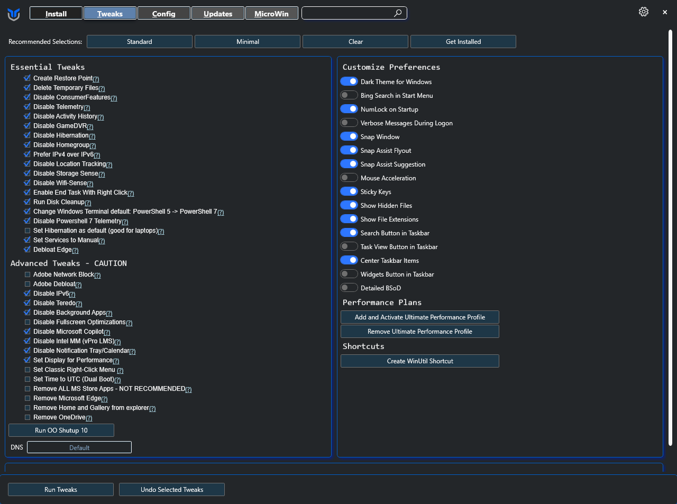Image resolution: width=677 pixels, height=504 pixels.
Task: Toggle Disable Teredo checkbox
Action: pyautogui.click(x=28, y=303)
